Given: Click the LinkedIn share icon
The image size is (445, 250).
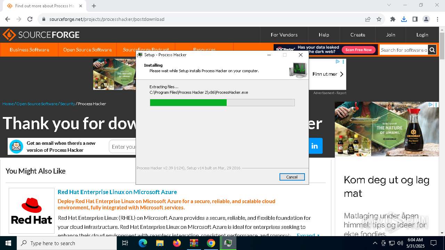Looking at the screenshot, I should tap(315, 146).
